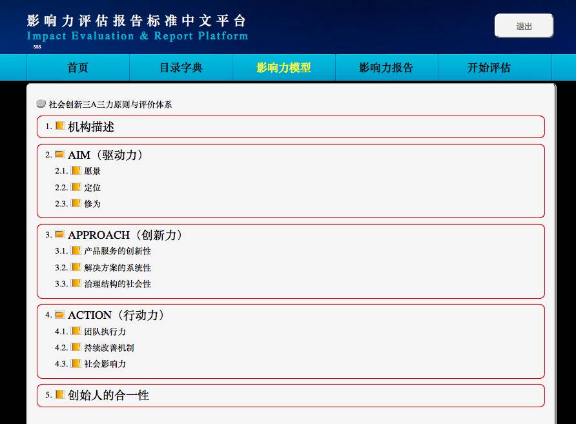Click the folder icon next to 社会影响力

point(77,363)
